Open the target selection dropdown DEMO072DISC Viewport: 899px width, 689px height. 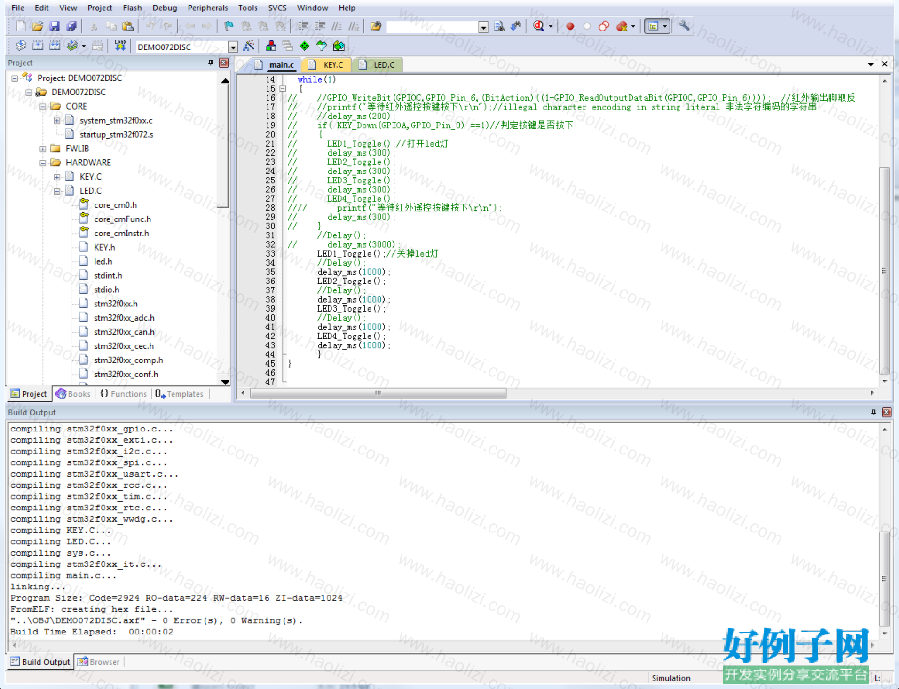click(x=233, y=47)
